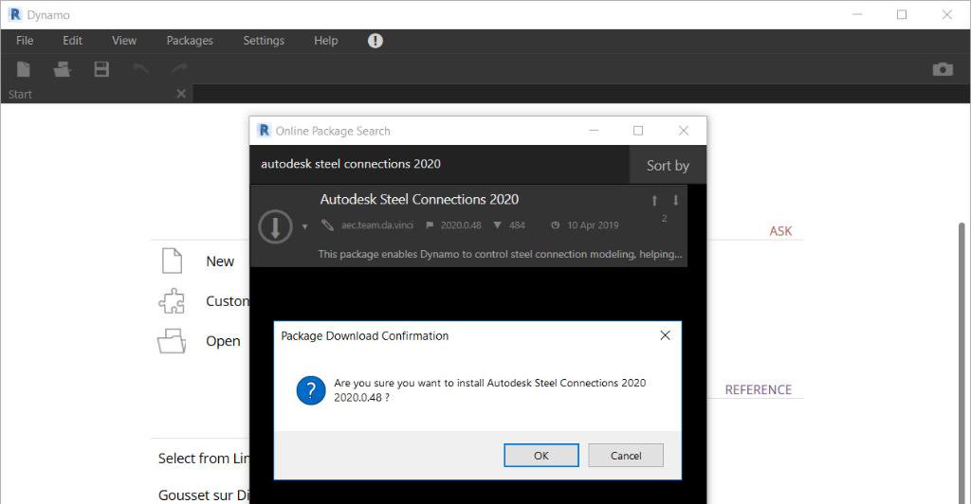Open the Edit menu

click(72, 40)
